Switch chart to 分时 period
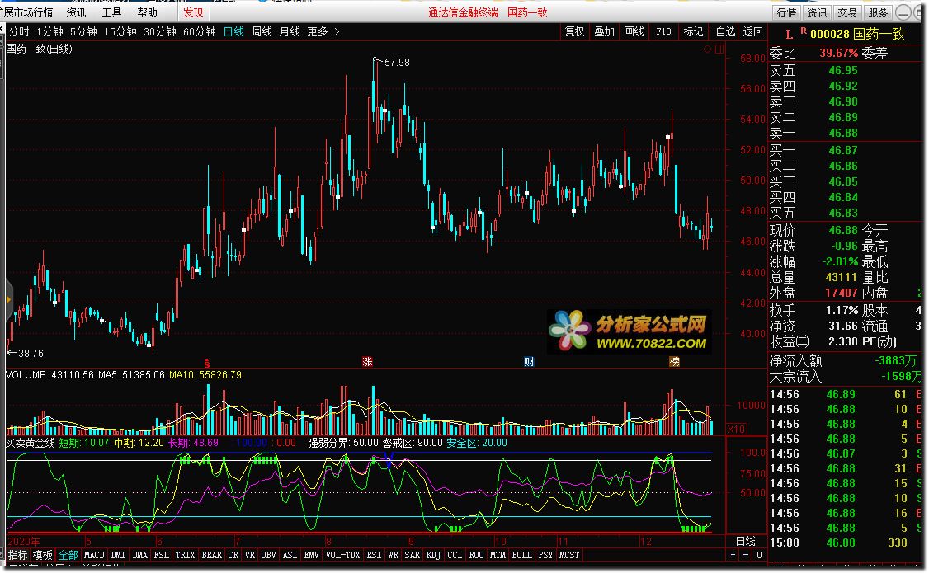This screenshot has height=573, width=929. pos(19,32)
